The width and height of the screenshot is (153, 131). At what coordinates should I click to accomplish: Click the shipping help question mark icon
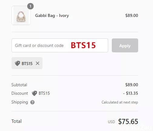pyautogui.click(x=32, y=102)
